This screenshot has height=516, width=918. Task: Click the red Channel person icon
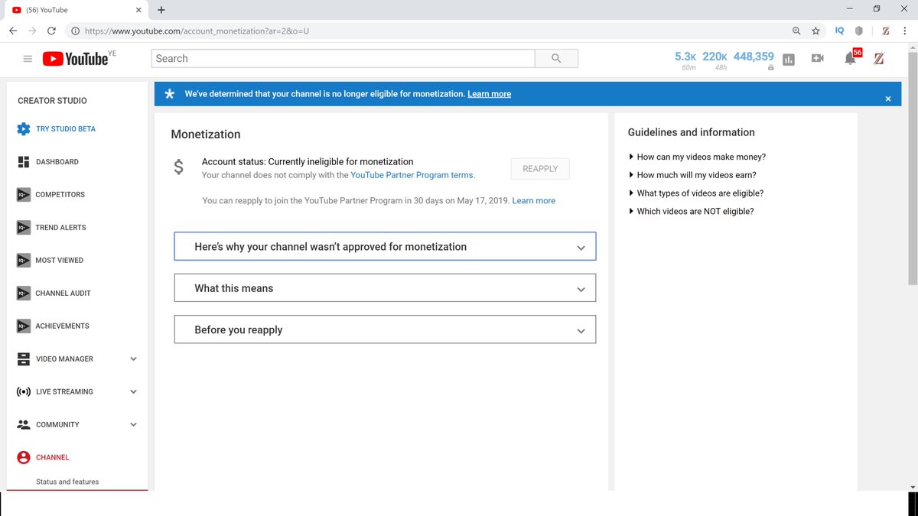point(23,457)
